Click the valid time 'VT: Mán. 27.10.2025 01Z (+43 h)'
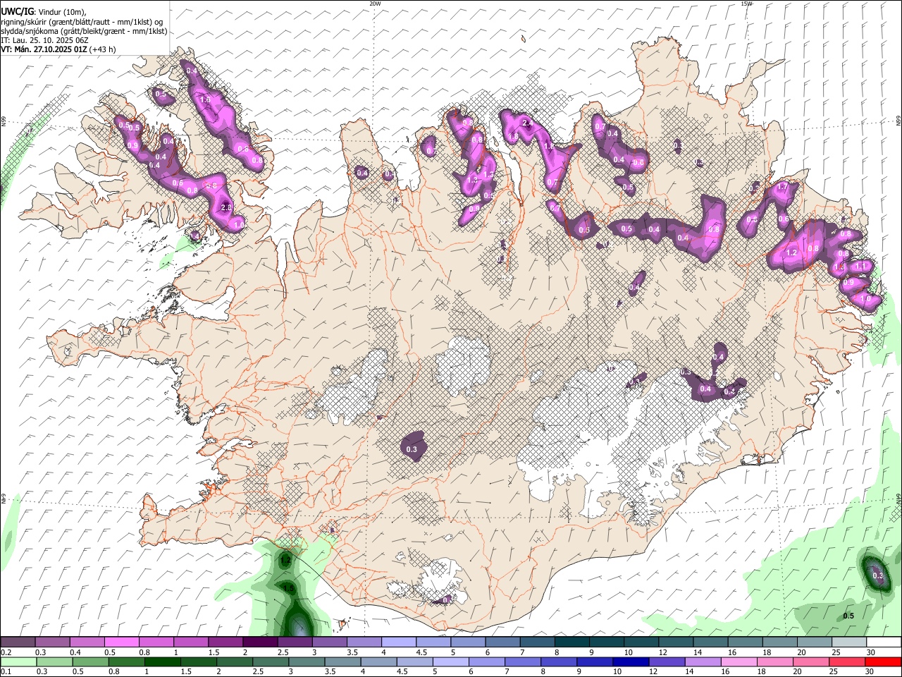This screenshot has height=677, width=902. click(58, 49)
